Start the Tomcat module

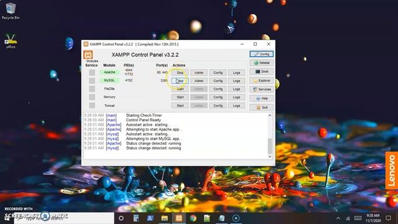180,105
